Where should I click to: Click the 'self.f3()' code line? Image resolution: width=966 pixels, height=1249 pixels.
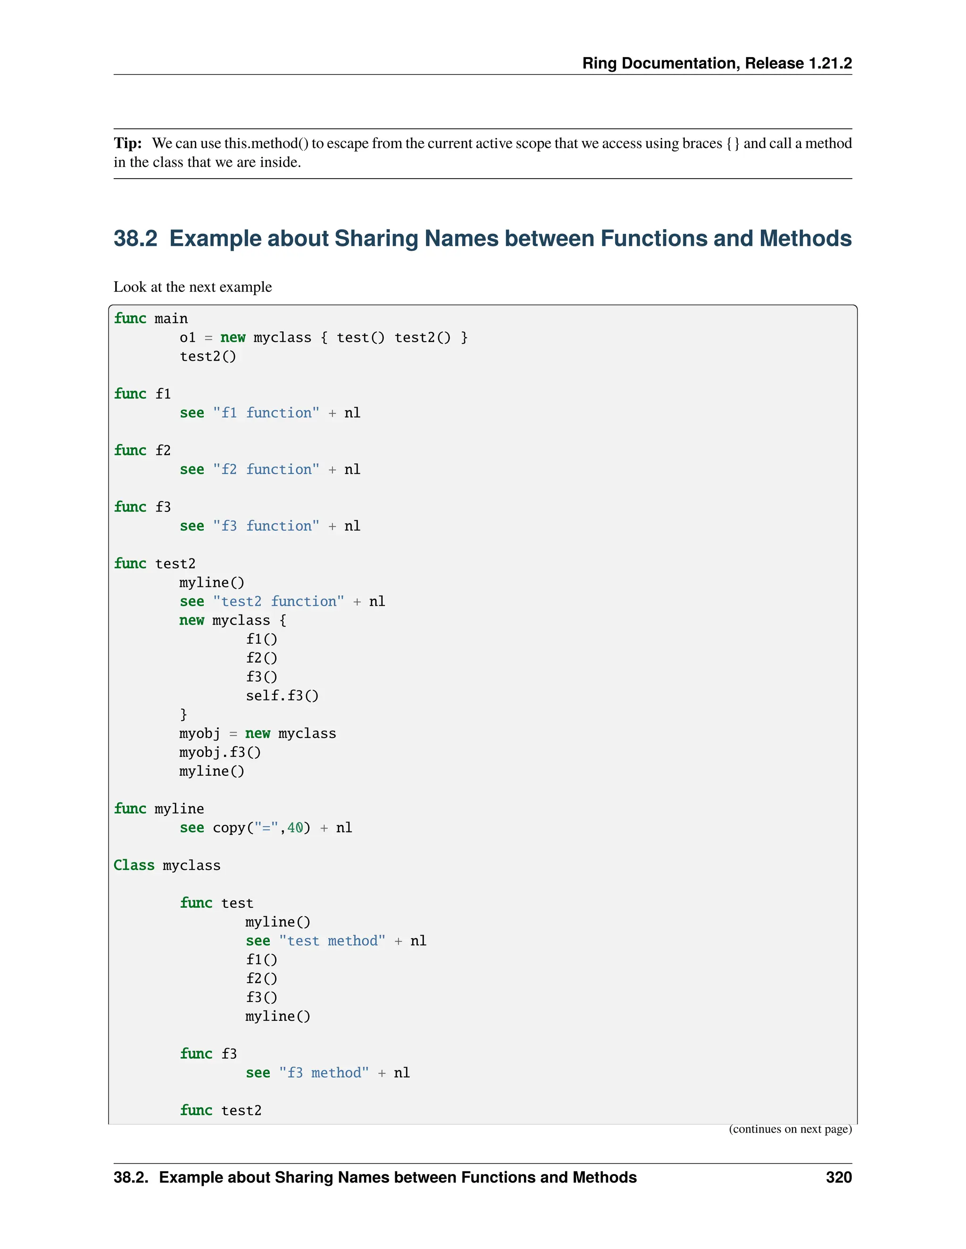pos(282,696)
